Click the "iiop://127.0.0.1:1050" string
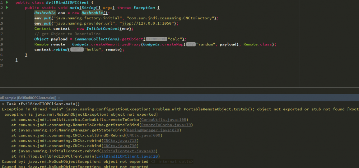The image size is (359, 168). [148, 24]
